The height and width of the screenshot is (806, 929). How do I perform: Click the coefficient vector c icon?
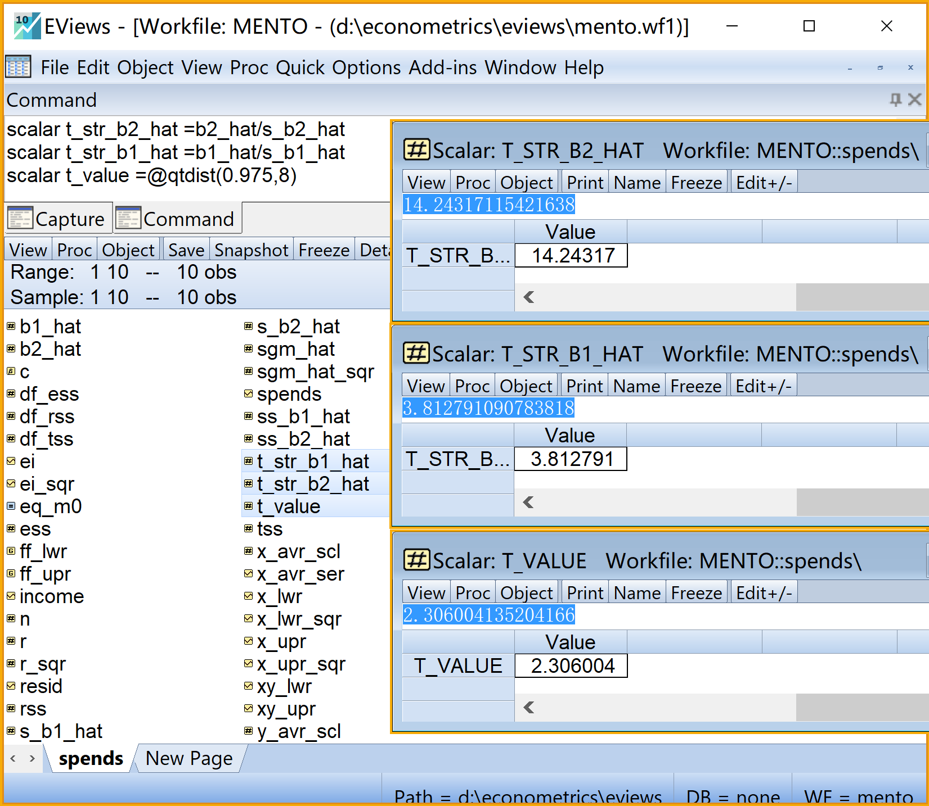click(11, 372)
